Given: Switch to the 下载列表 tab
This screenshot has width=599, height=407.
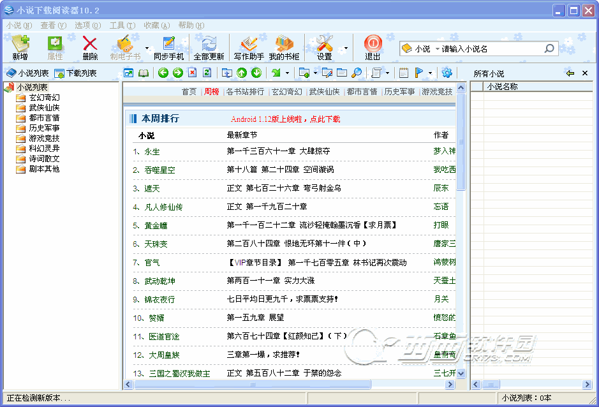Looking at the screenshot, I should (x=76, y=73).
